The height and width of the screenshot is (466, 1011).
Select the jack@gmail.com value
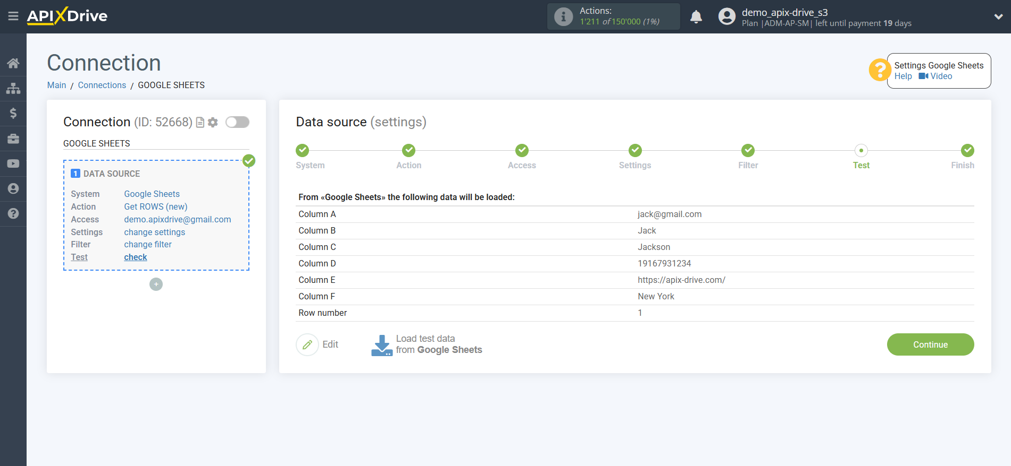pyautogui.click(x=670, y=214)
